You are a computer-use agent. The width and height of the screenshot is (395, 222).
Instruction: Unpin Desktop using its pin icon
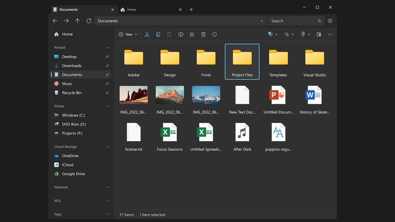point(107,57)
